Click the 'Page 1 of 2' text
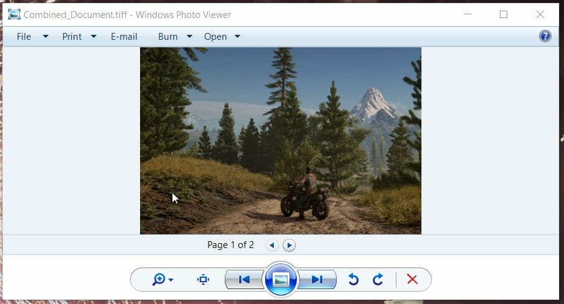564x304 pixels. point(230,245)
